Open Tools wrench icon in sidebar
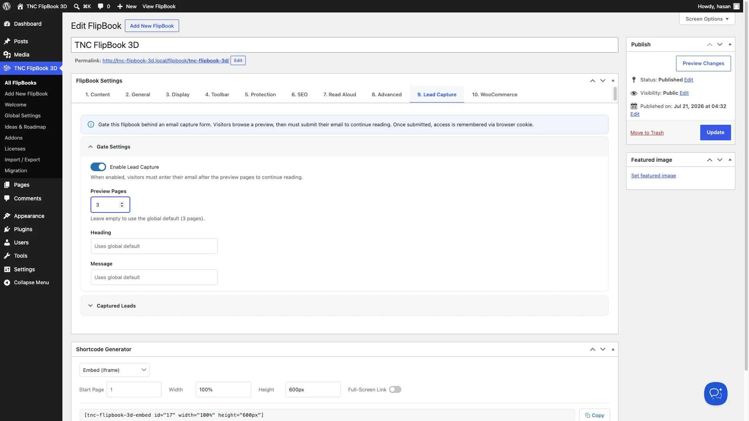This screenshot has height=421, width=749. click(7, 256)
